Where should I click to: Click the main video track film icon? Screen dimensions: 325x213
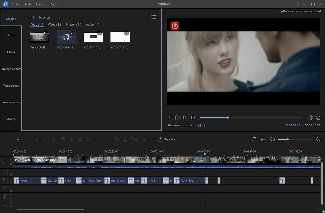pos(5,161)
